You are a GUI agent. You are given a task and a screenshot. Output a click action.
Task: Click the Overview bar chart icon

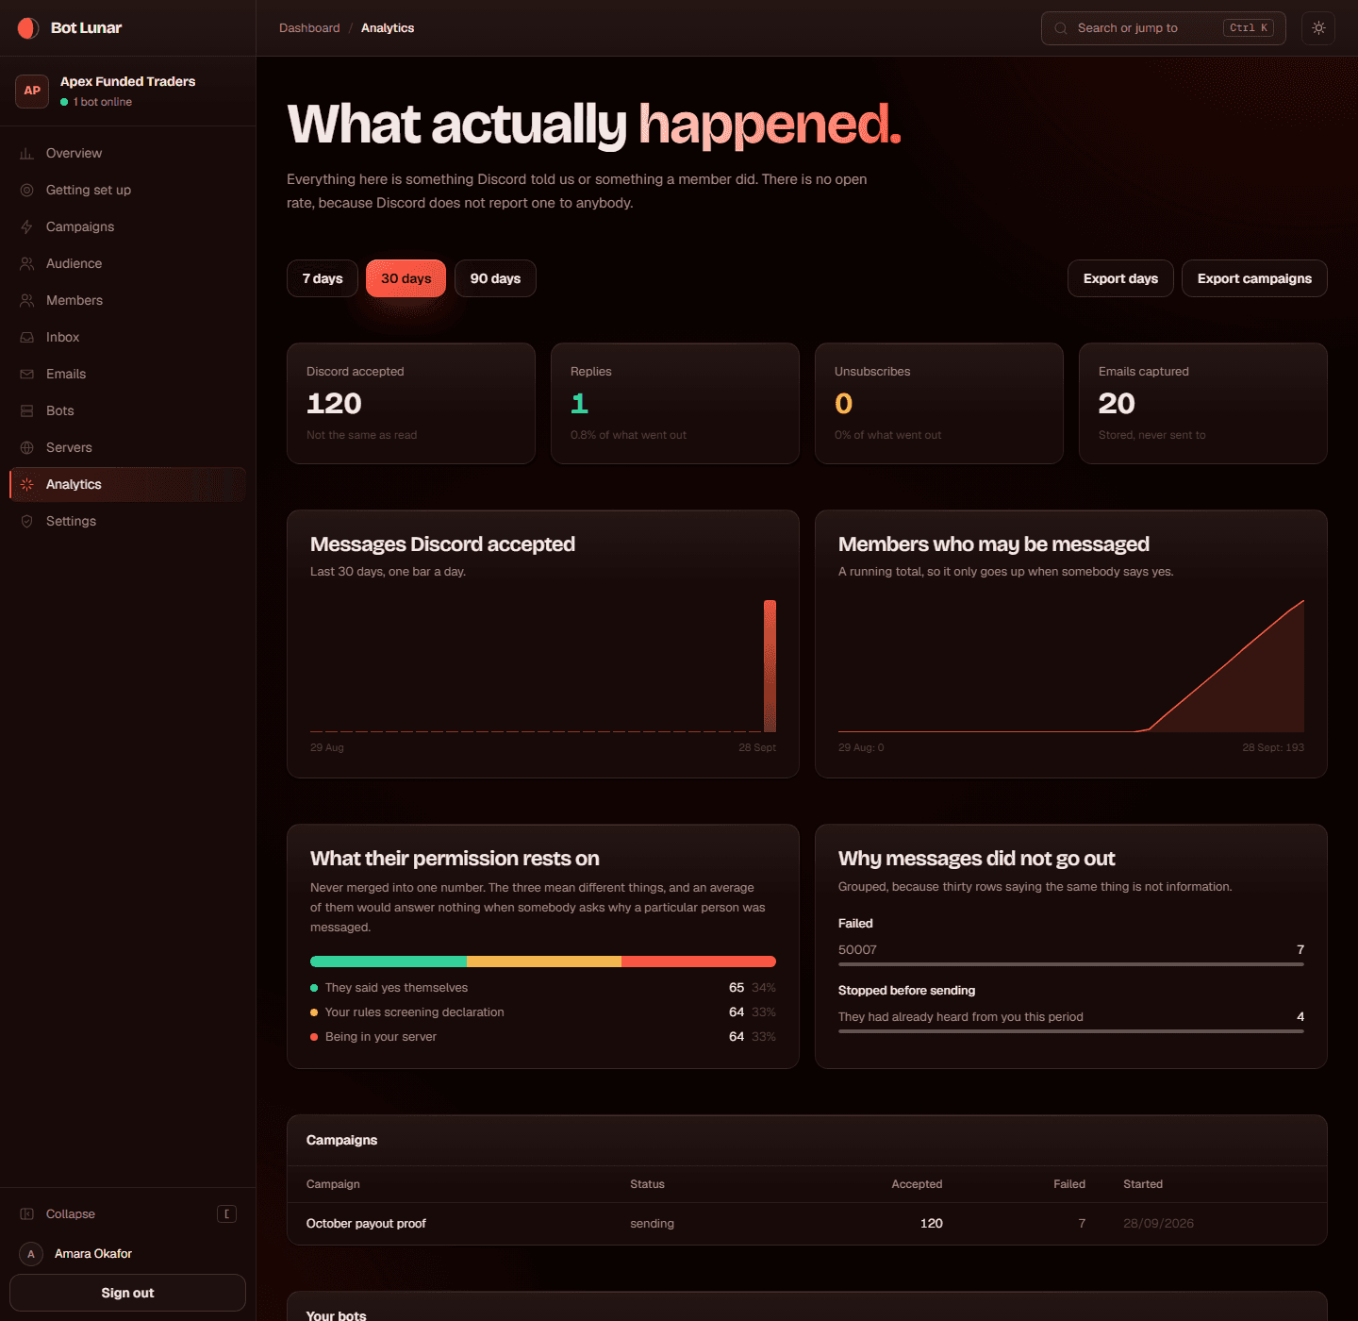(x=27, y=154)
